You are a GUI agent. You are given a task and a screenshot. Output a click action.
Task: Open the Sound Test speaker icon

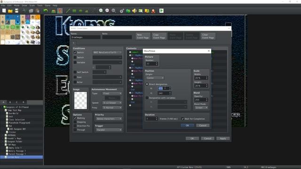135,11
